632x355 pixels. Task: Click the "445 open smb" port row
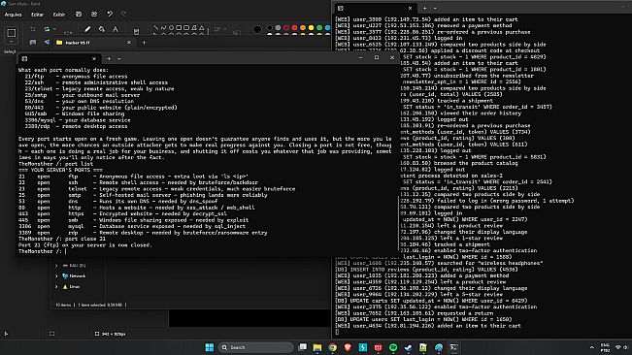pyautogui.click(x=133, y=220)
